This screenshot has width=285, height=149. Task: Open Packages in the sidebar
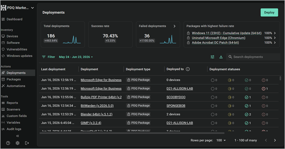click(14, 79)
